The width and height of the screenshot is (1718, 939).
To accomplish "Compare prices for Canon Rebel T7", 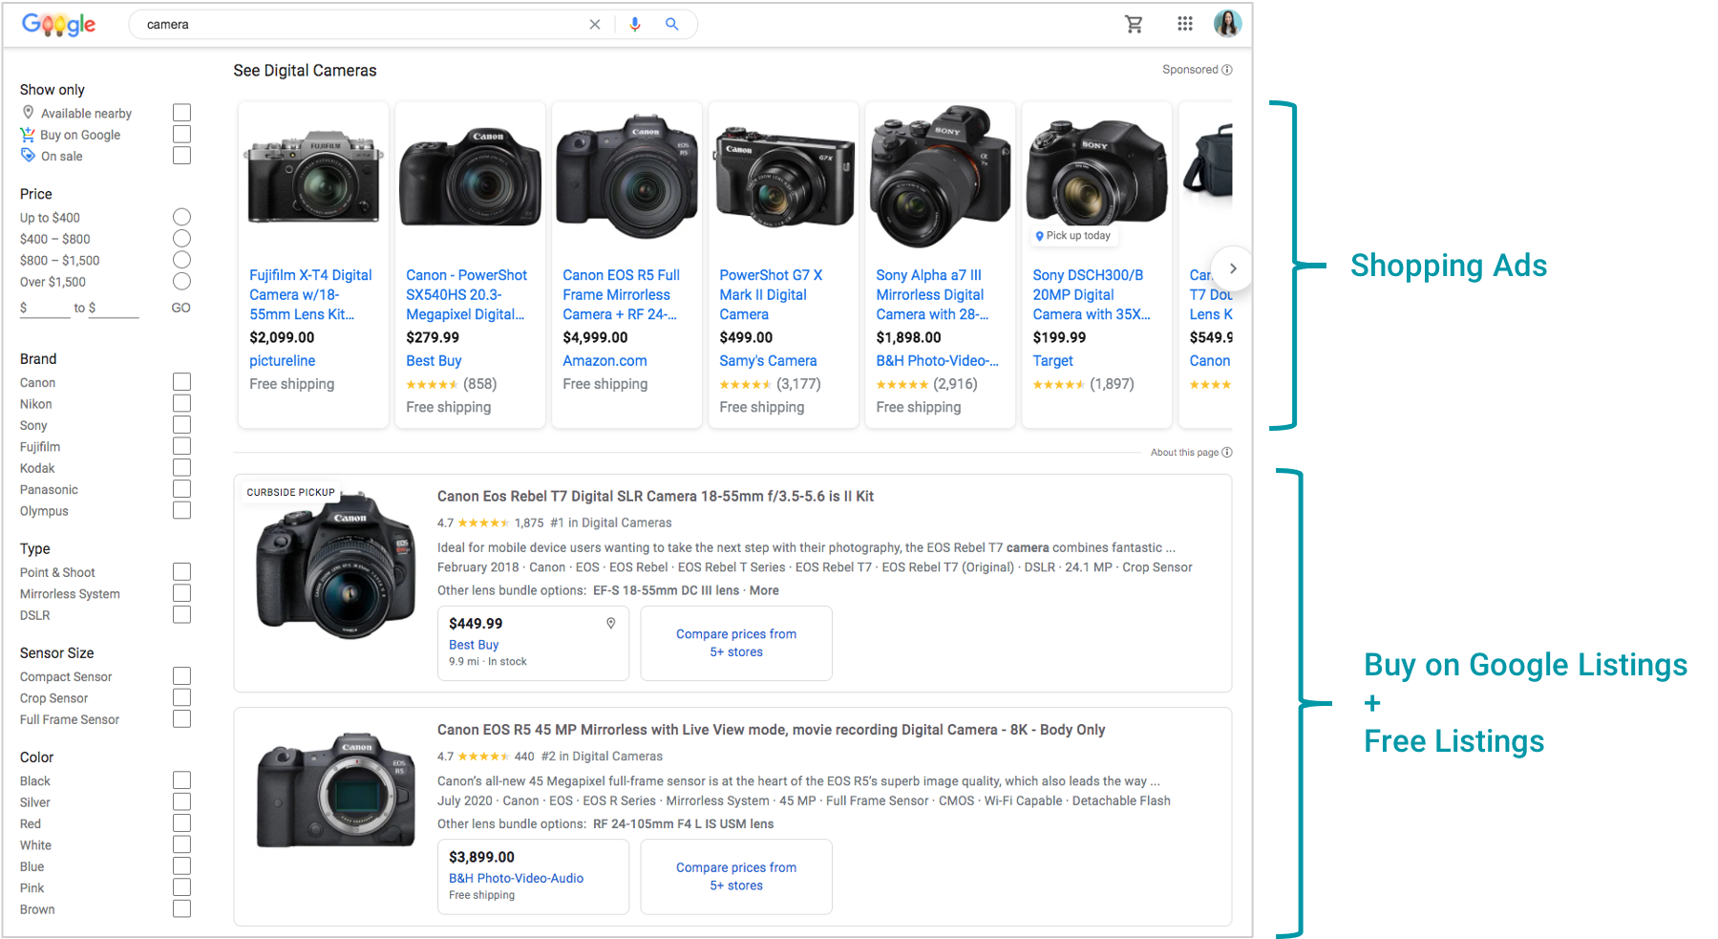I will pyautogui.click(x=736, y=643).
